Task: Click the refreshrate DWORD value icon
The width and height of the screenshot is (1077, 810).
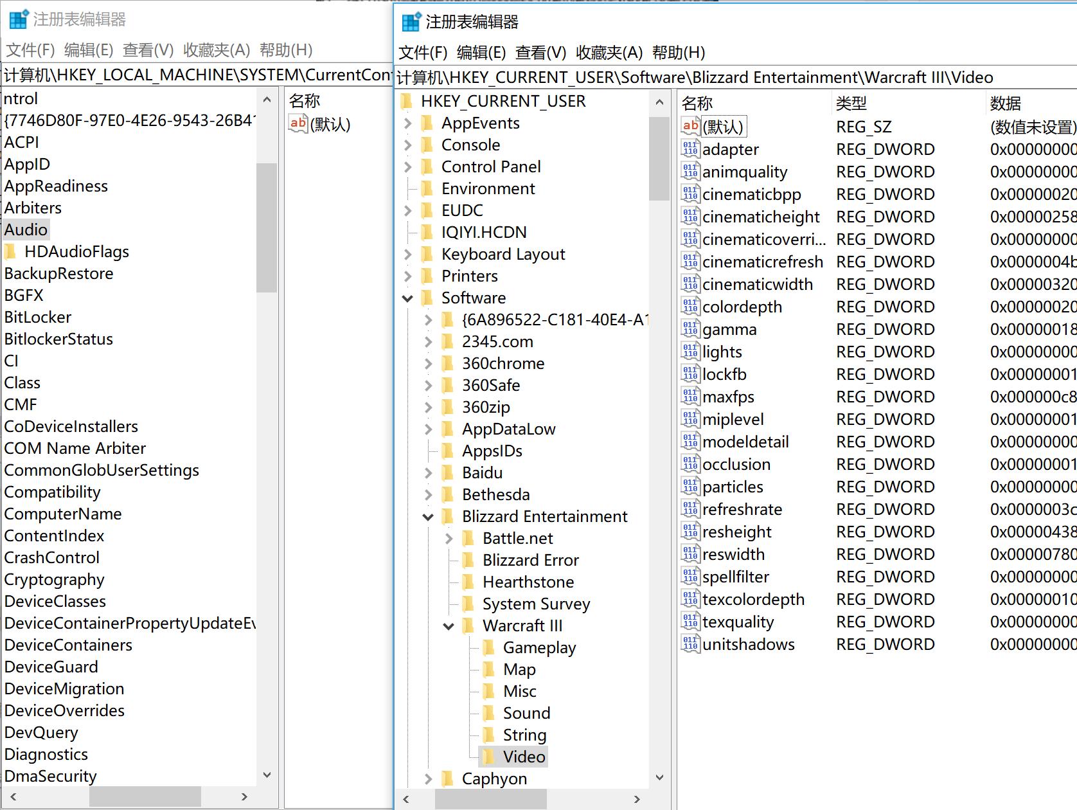Action: [x=690, y=509]
